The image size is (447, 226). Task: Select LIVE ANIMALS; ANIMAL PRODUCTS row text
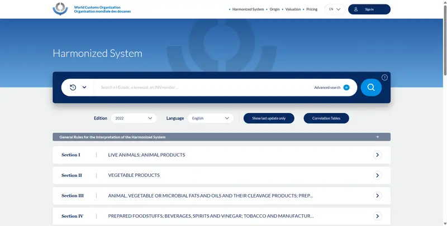click(x=146, y=155)
